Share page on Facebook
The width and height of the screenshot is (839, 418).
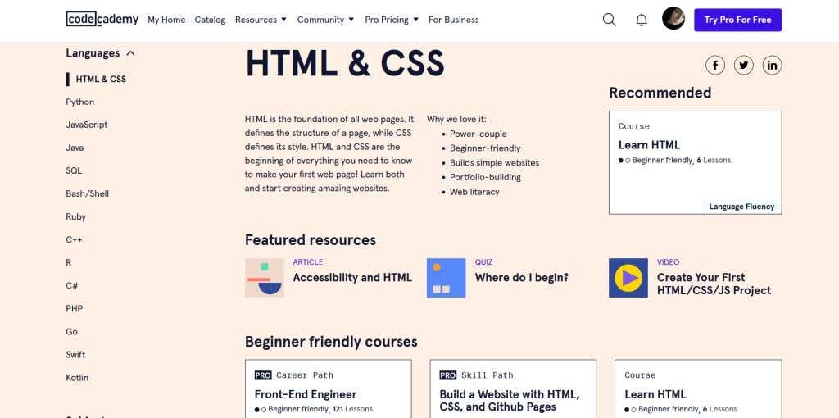pyautogui.click(x=715, y=66)
